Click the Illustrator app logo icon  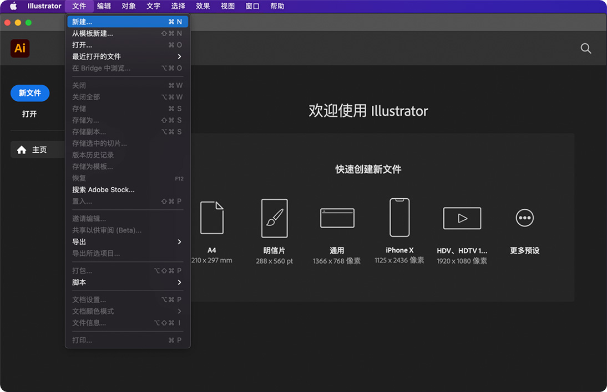tap(20, 48)
